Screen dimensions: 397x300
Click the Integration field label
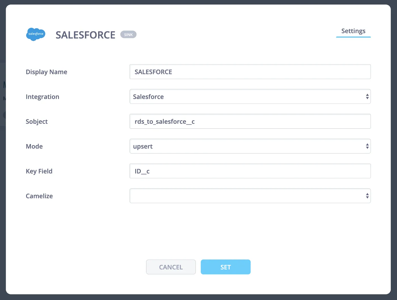coord(43,97)
